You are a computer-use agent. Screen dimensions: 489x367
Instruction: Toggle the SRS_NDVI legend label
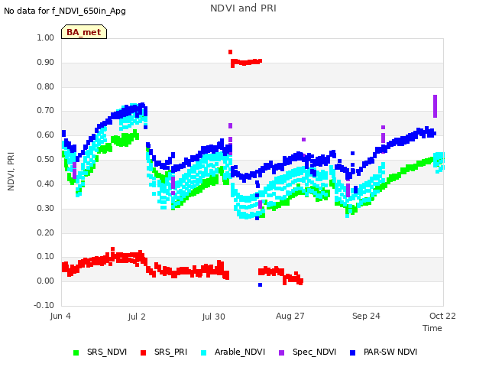click(107, 352)
